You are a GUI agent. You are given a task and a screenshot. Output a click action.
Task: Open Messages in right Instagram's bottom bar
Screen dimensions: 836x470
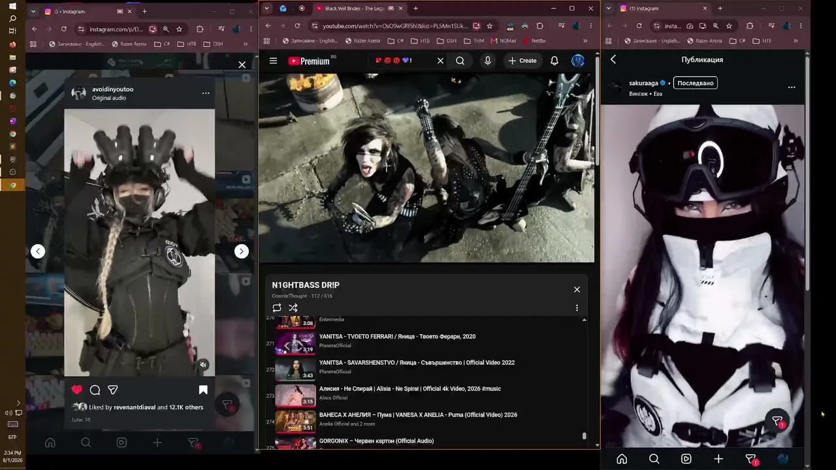pyautogui.click(x=751, y=460)
